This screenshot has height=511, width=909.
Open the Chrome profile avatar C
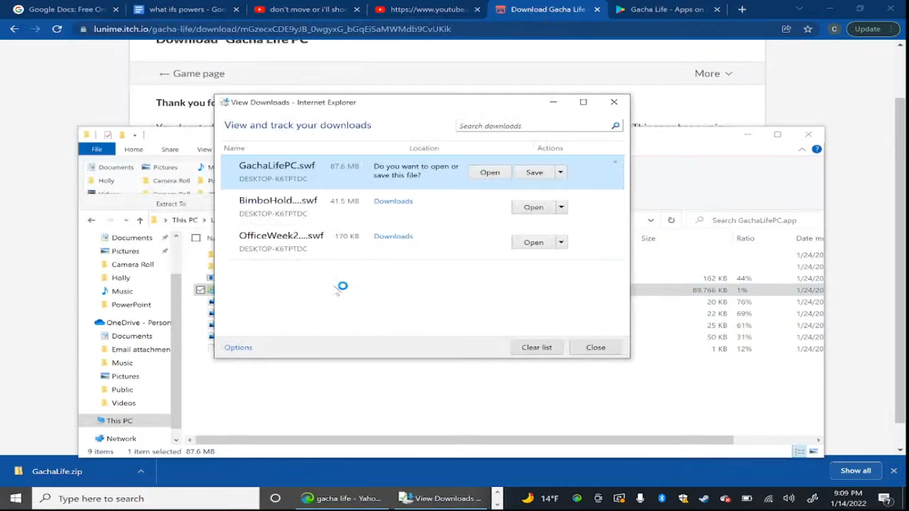(834, 29)
